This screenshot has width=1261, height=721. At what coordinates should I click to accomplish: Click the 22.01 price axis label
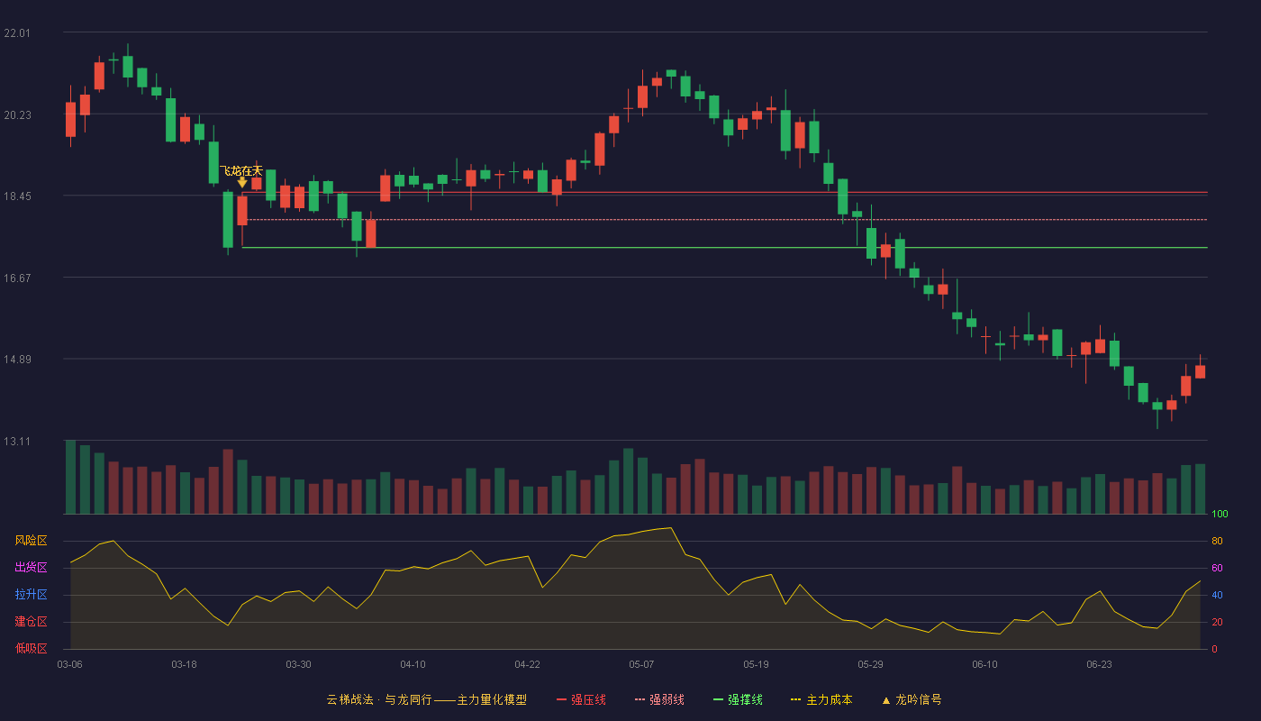tap(17, 33)
